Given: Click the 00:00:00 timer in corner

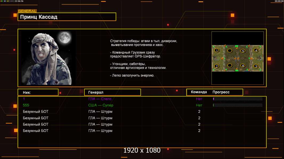Looking at the screenshot, I should (x=279, y=1).
